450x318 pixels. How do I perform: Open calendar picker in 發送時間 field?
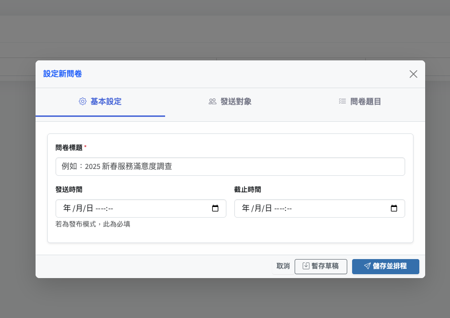coord(215,208)
